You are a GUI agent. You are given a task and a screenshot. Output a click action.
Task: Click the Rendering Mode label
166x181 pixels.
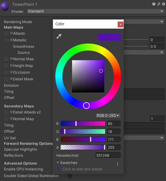(x=18, y=22)
